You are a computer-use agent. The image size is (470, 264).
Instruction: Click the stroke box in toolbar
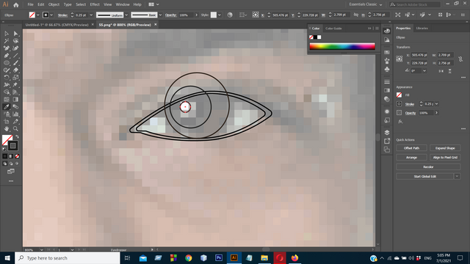[12, 146]
